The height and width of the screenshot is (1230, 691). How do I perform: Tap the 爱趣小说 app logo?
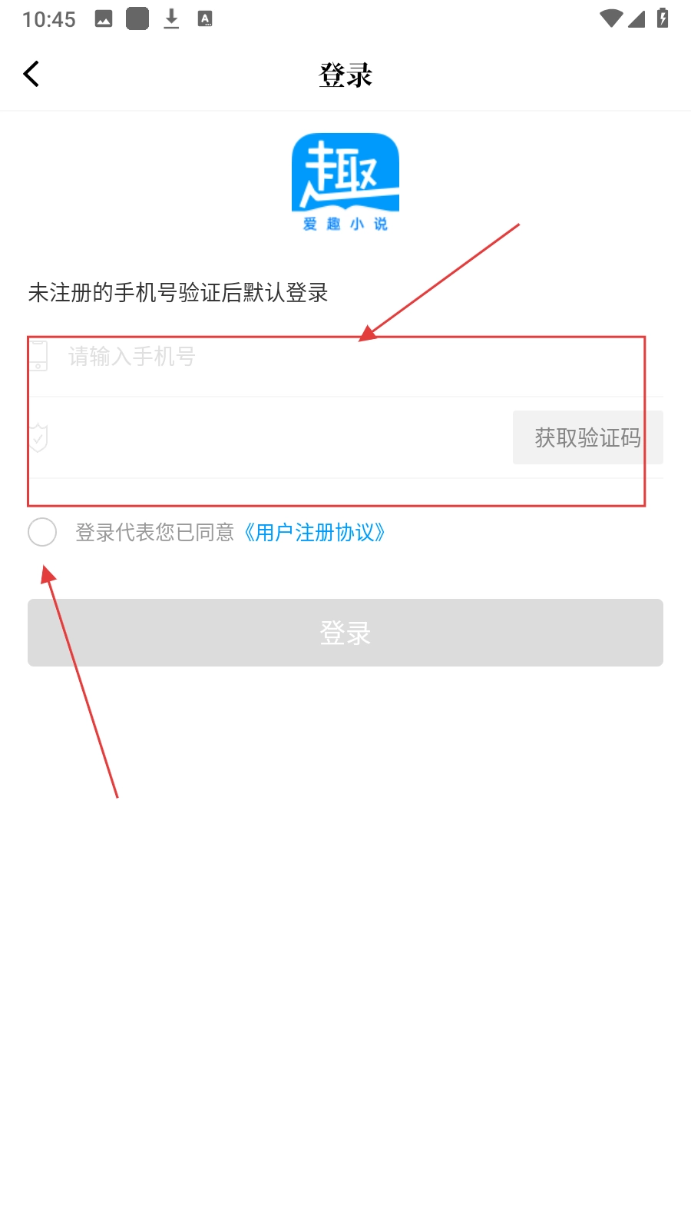tap(345, 182)
